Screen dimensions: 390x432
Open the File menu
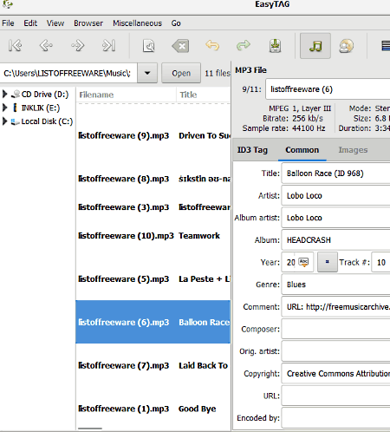coord(8,23)
